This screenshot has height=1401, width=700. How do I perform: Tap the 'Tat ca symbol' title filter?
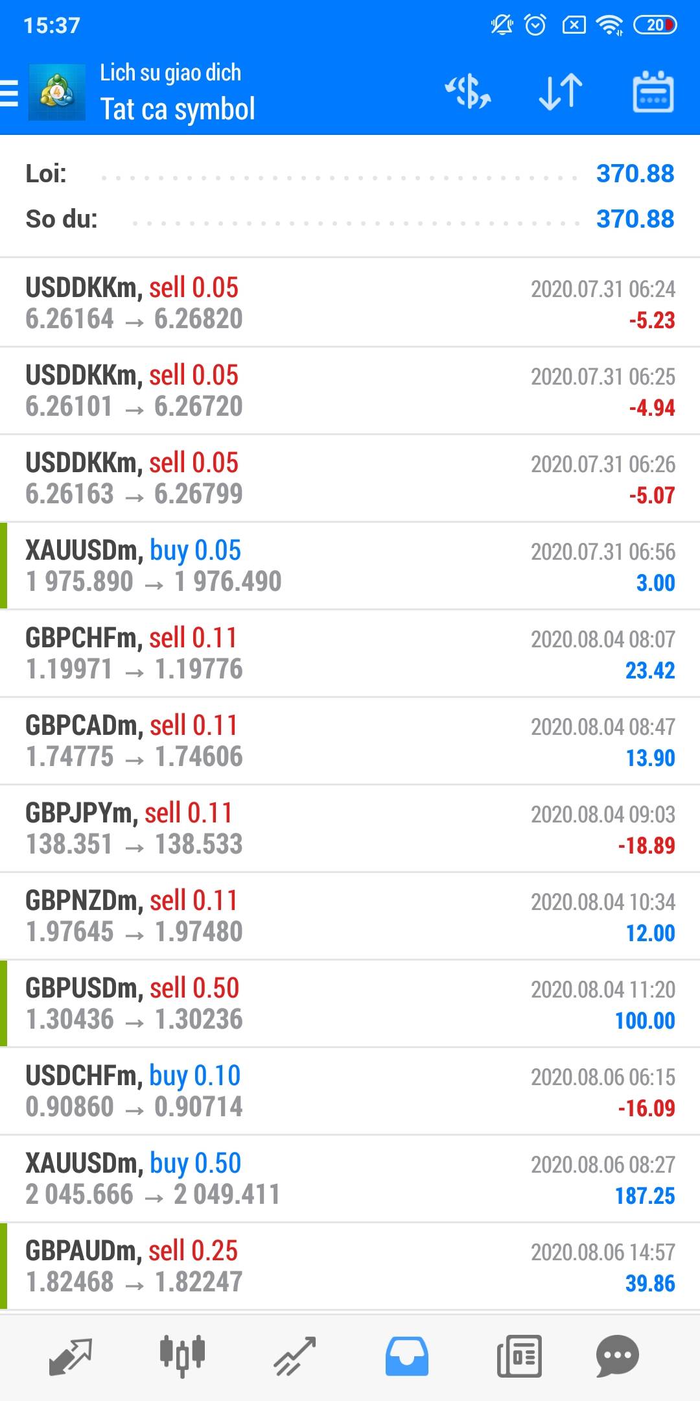coord(178,109)
